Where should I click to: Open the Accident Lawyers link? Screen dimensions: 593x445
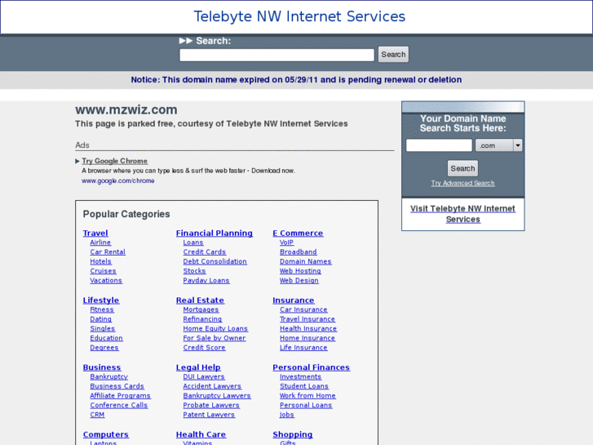tap(212, 386)
